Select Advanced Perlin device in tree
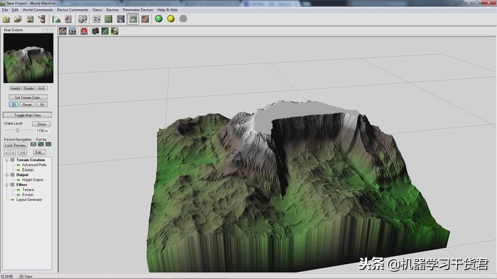497x279 pixels. click(34, 165)
